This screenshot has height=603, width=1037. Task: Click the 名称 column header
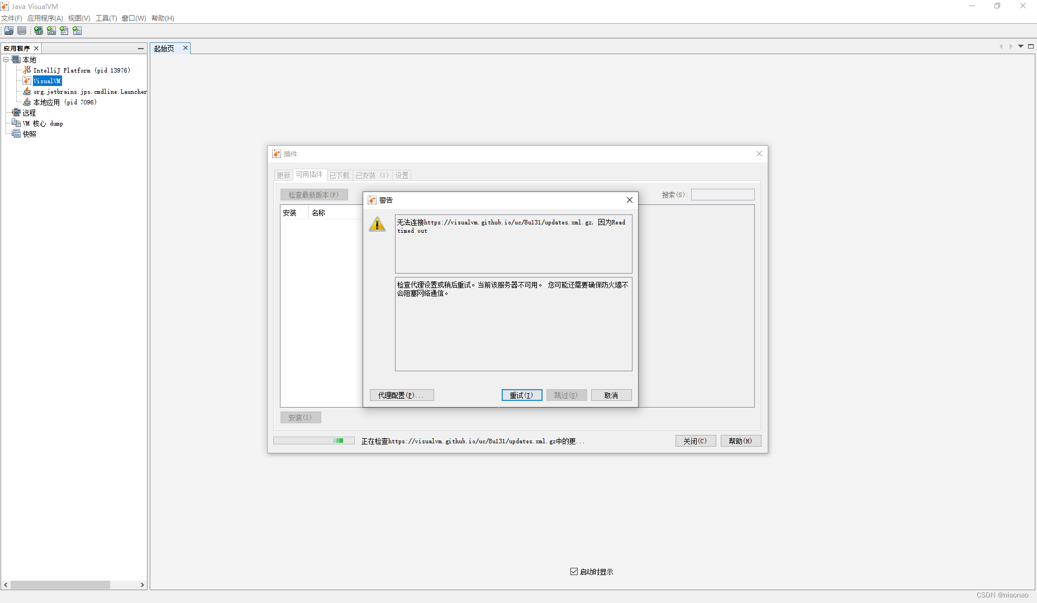click(x=335, y=213)
